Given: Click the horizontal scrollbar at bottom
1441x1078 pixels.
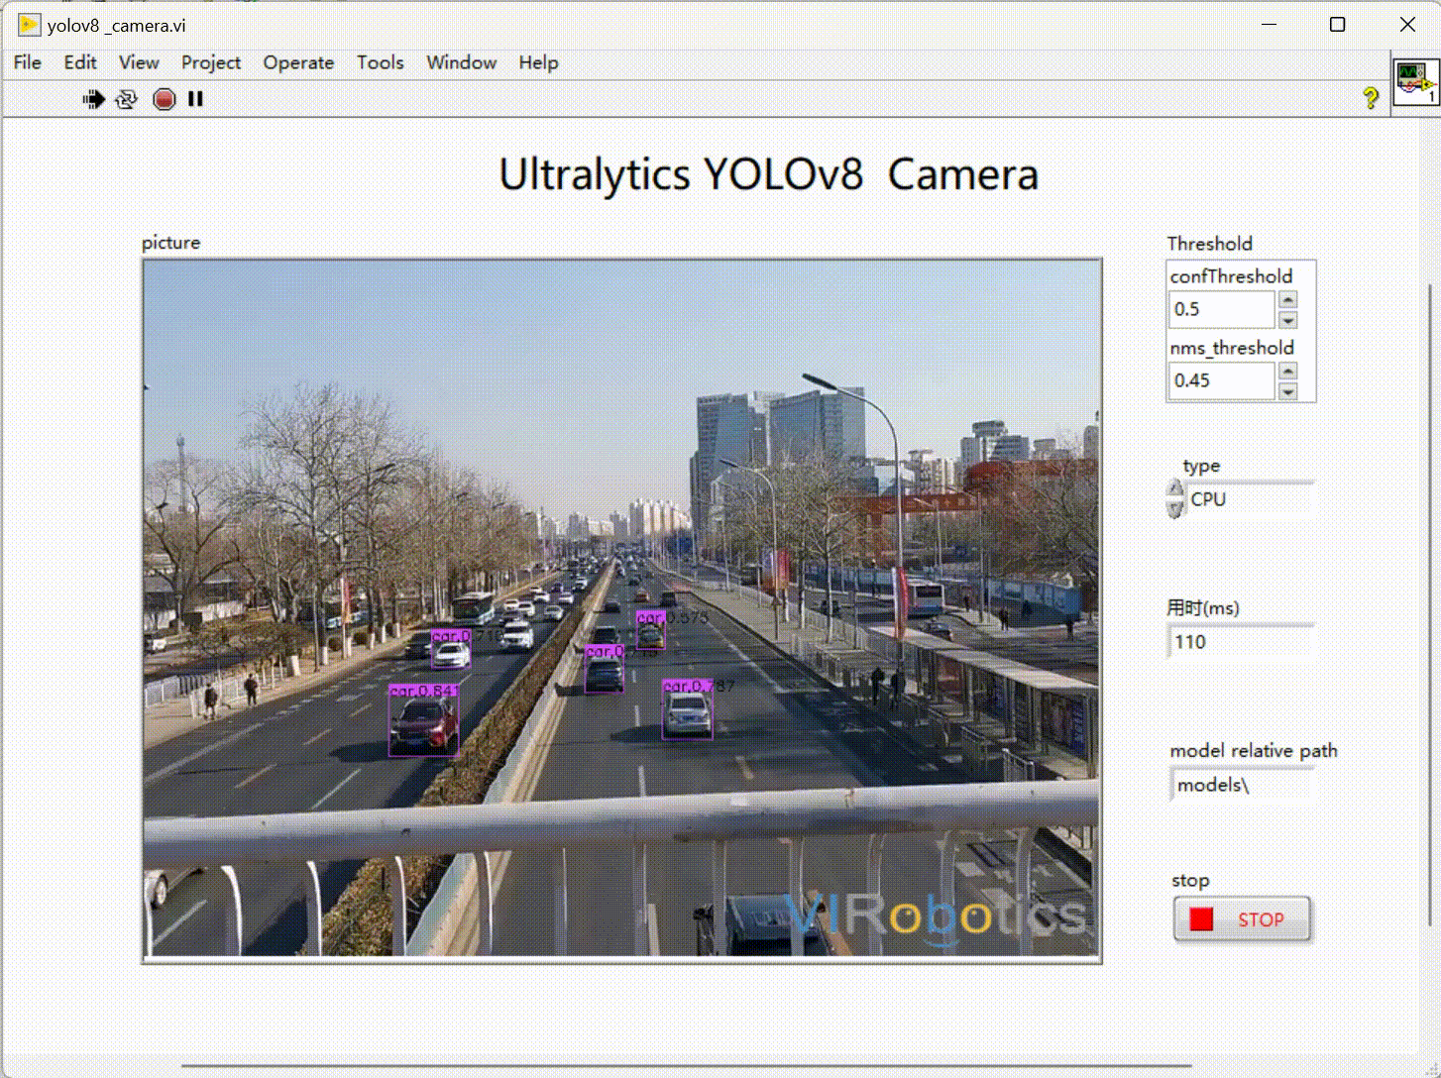Looking at the screenshot, I should [x=684, y=1067].
